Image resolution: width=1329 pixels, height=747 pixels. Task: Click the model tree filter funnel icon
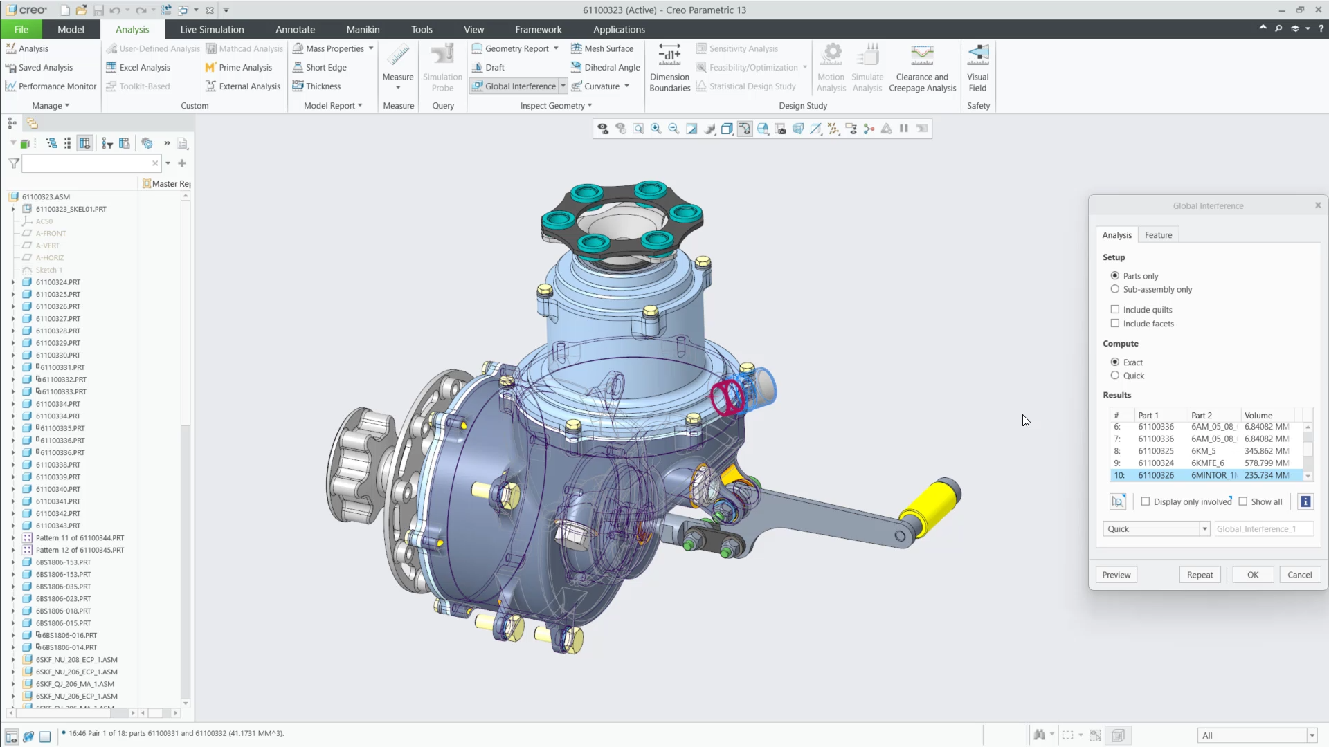[x=14, y=163]
